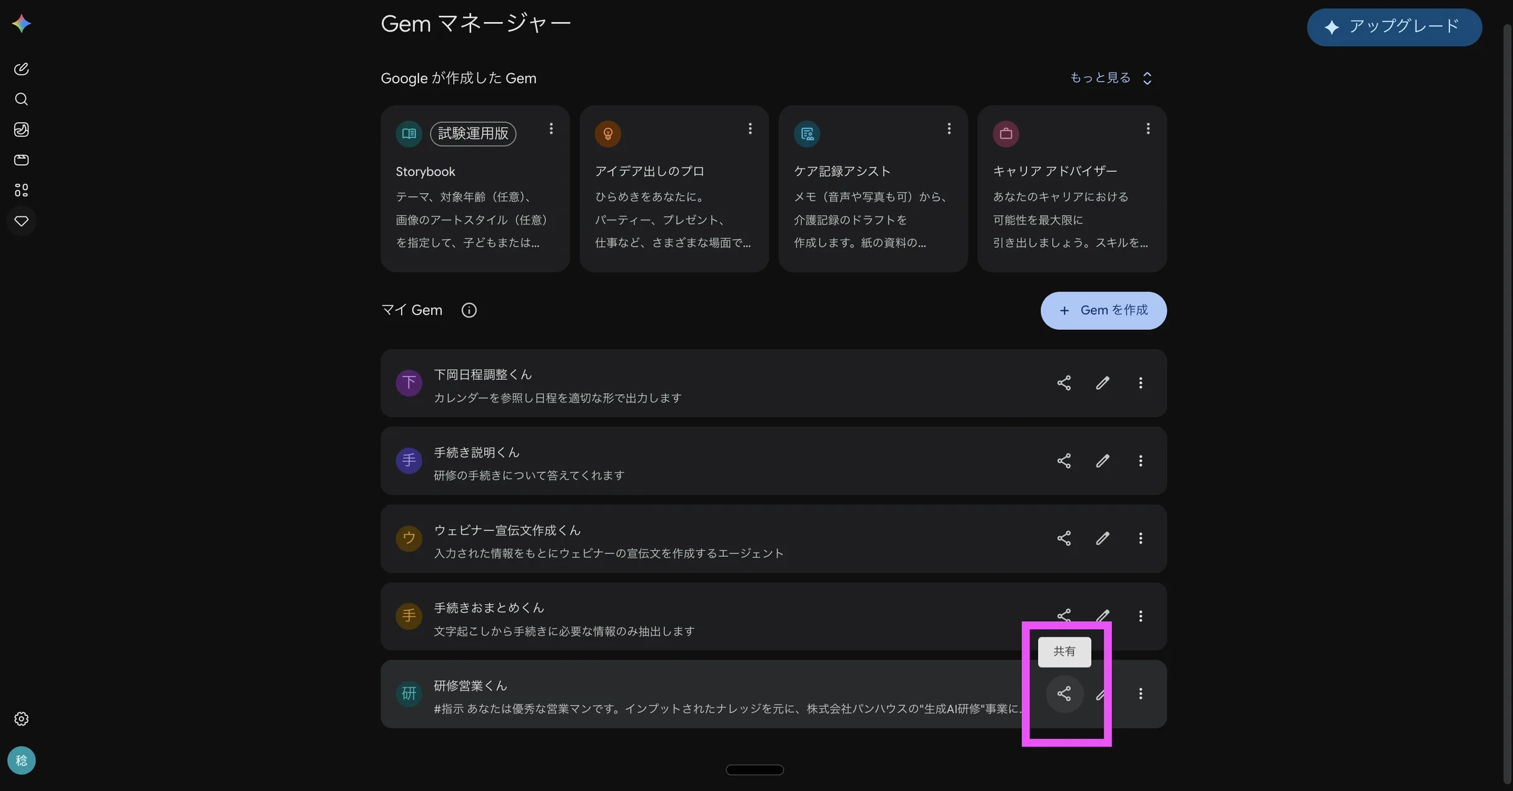Share ウェビナー宣伝文作成くん Gem
This screenshot has width=1513, height=791.
pyautogui.click(x=1064, y=538)
